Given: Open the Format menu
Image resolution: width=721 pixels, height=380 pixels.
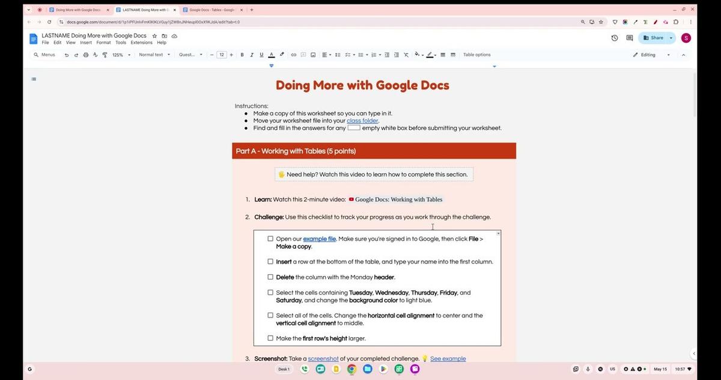Looking at the screenshot, I should tap(103, 43).
